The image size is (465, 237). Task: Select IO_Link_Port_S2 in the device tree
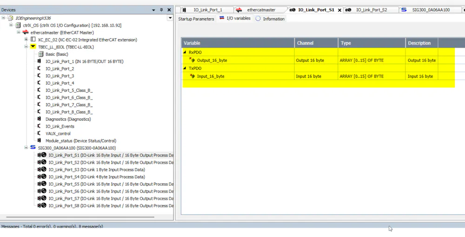(111, 163)
